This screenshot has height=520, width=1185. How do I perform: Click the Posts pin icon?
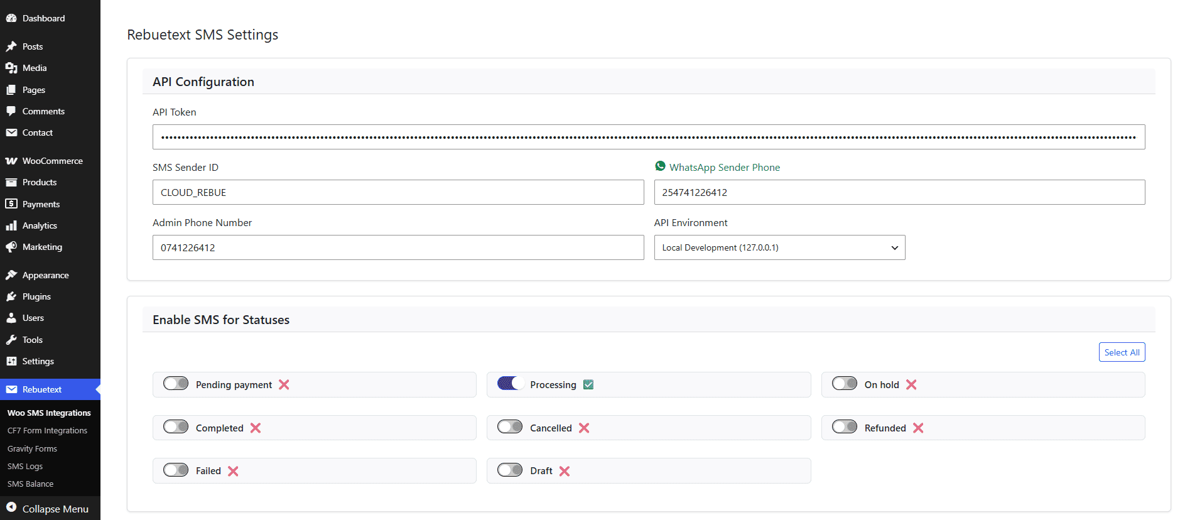tap(11, 46)
